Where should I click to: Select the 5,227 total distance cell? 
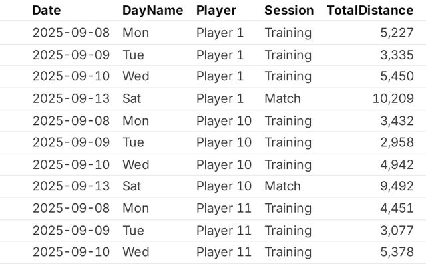click(397, 33)
